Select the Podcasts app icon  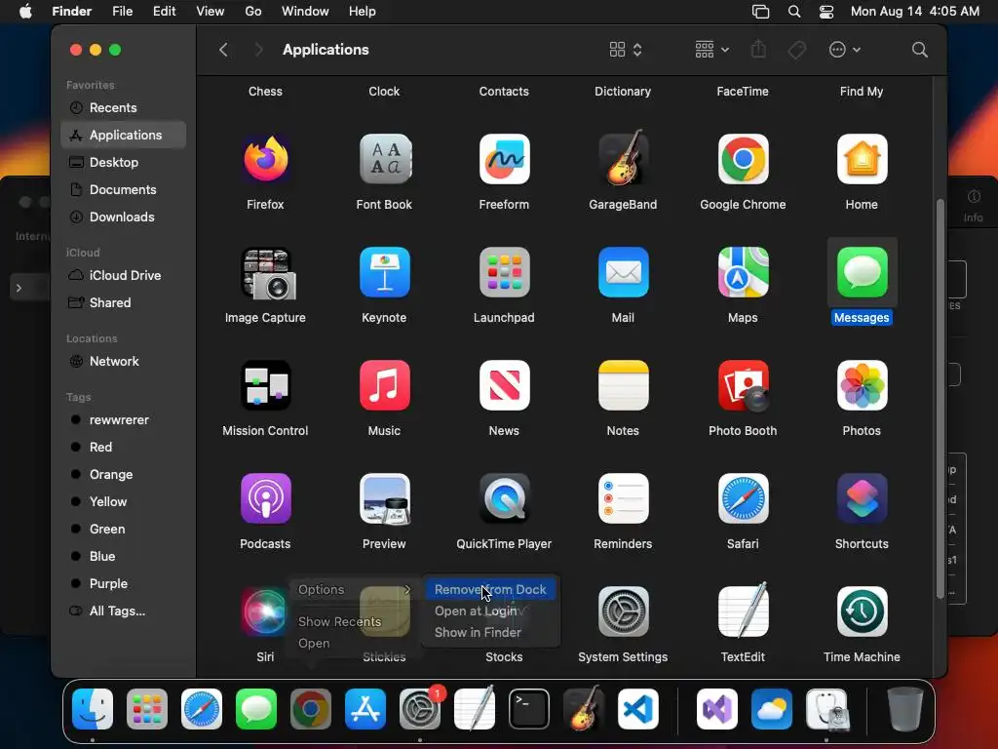(265, 498)
